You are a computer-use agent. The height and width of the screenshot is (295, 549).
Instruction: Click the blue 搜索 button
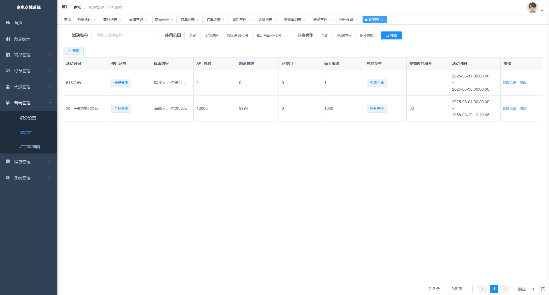click(x=391, y=35)
